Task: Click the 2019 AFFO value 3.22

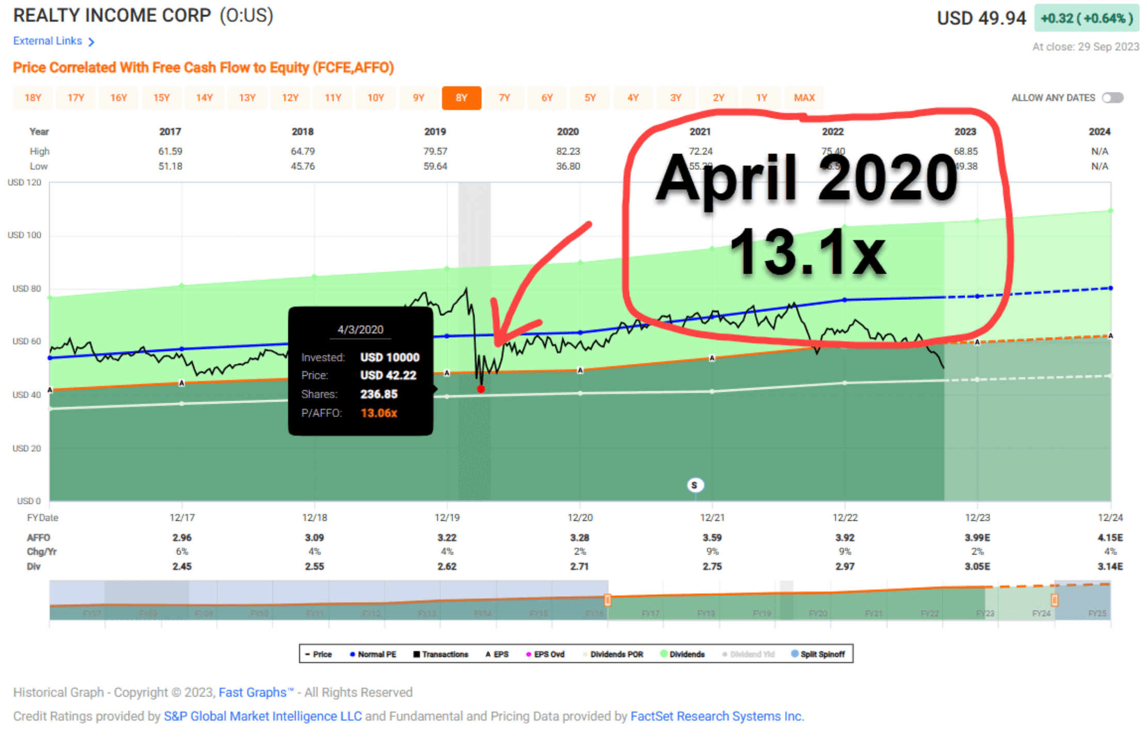Action: coord(447,537)
